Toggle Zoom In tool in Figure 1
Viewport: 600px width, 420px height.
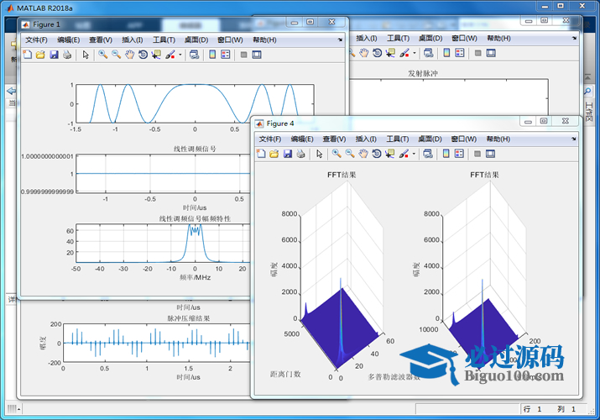[x=102, y=55]
